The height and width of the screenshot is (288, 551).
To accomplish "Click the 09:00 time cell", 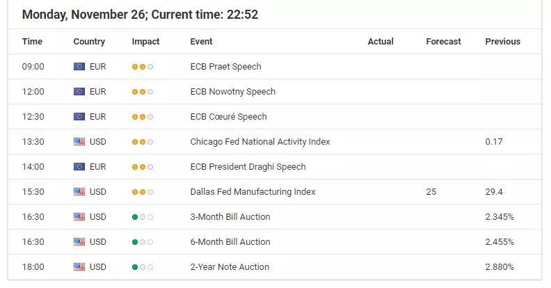I will pos(33,66).
